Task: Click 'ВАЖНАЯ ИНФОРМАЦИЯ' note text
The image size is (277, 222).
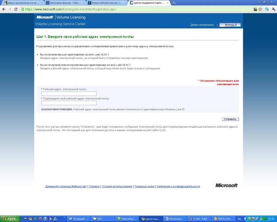Action: pos(57,109)
